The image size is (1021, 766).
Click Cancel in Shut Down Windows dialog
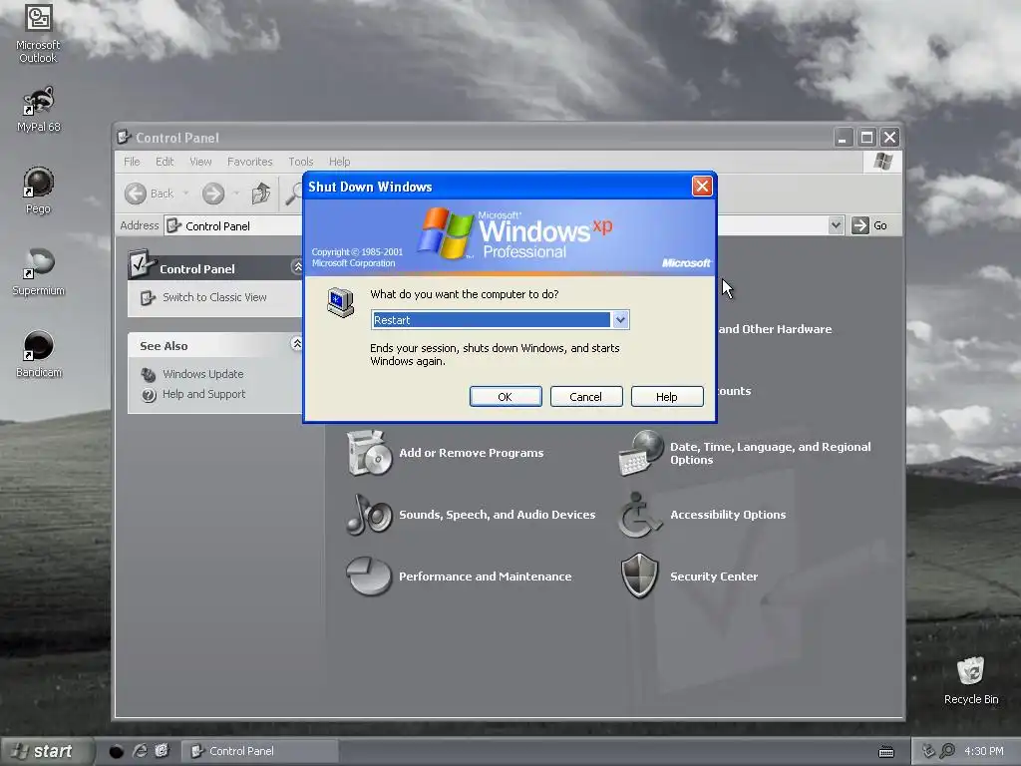(x=586, y=397)
